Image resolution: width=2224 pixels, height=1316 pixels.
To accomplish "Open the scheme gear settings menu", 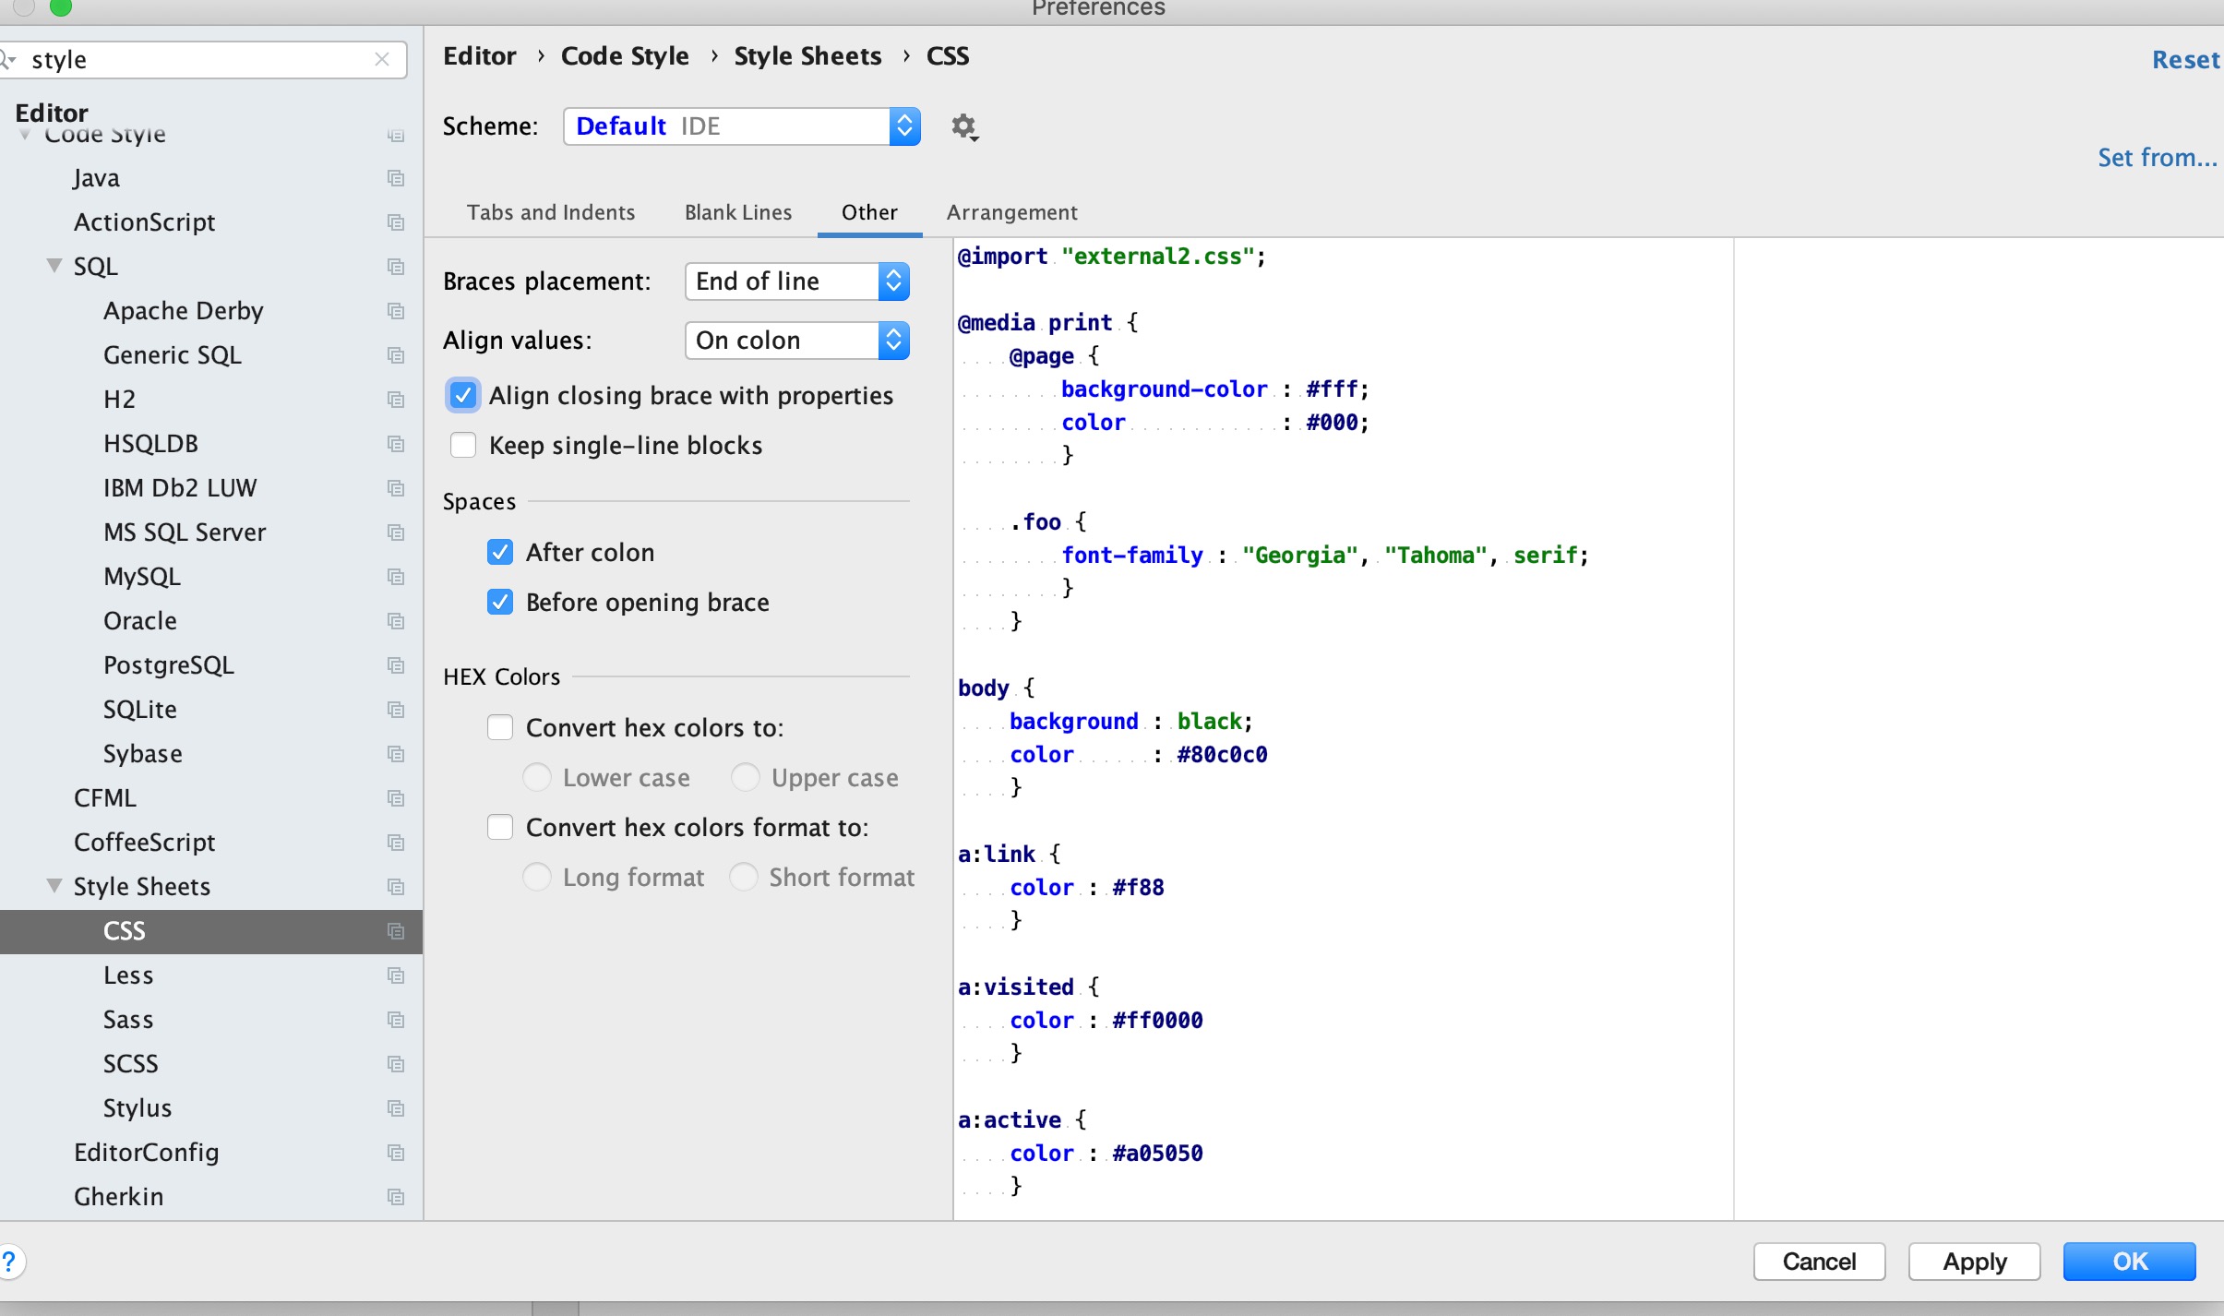I will 964,126.
